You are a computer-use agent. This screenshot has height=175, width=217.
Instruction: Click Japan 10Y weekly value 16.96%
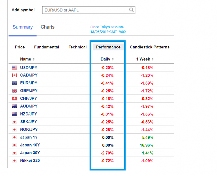click(x=147, y=145)
